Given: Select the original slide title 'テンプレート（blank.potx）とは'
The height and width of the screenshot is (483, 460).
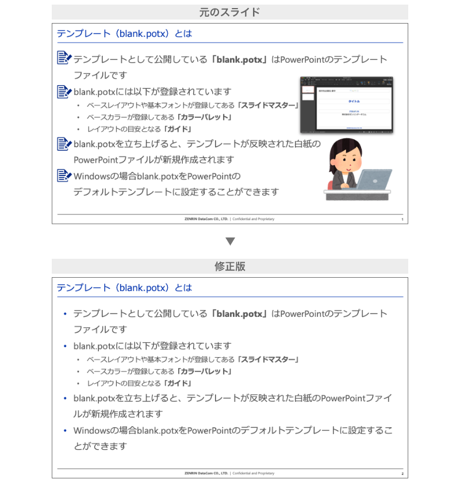Looking at the screenshot, I should pyautogui.click(x=124, y=33).
